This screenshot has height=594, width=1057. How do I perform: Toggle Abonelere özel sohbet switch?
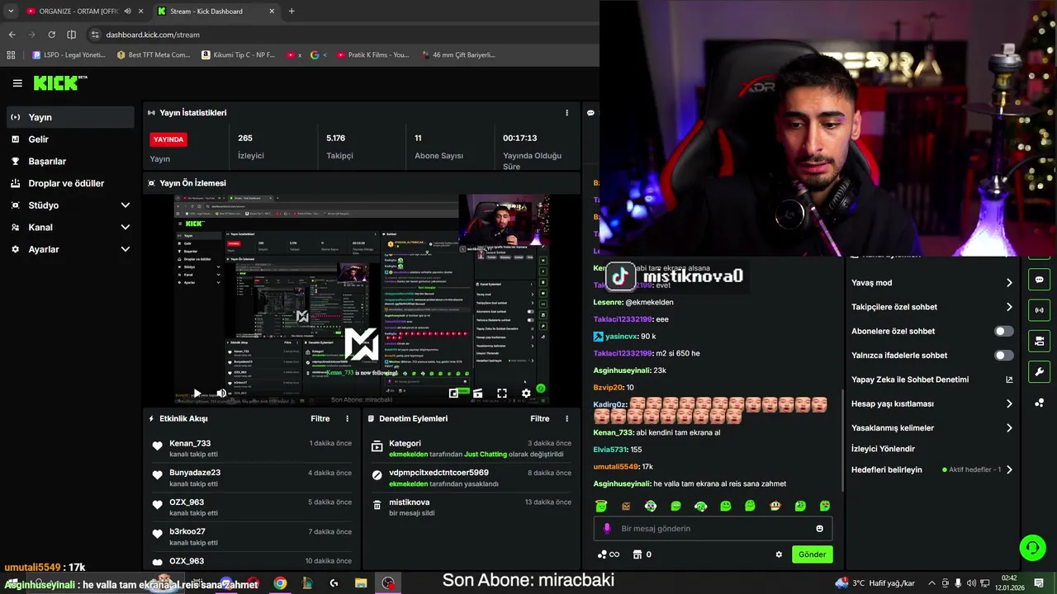coord(1003,332)
